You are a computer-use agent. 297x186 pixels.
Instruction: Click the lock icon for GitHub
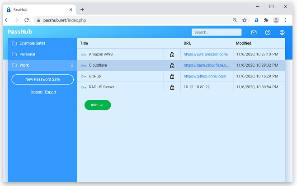coord(172,77)
